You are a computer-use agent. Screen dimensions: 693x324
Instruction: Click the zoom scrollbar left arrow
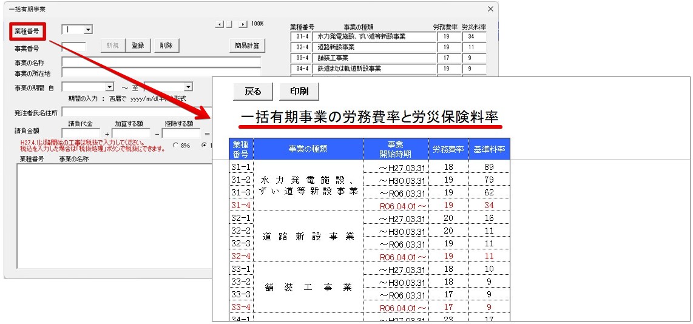point(220,24)
